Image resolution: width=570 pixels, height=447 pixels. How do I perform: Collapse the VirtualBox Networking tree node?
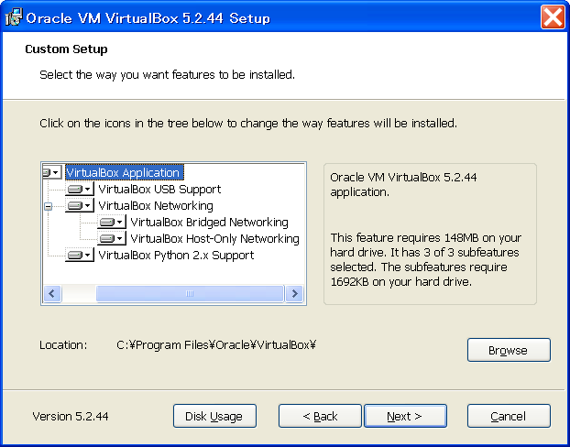coord(48,206)
